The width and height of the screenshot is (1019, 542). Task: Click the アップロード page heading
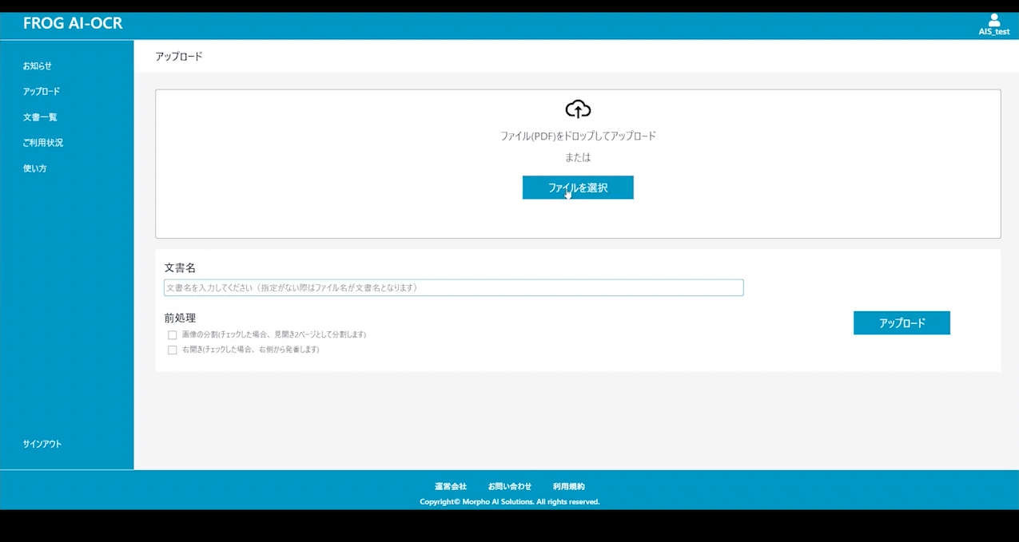click(x=179, y=57)
